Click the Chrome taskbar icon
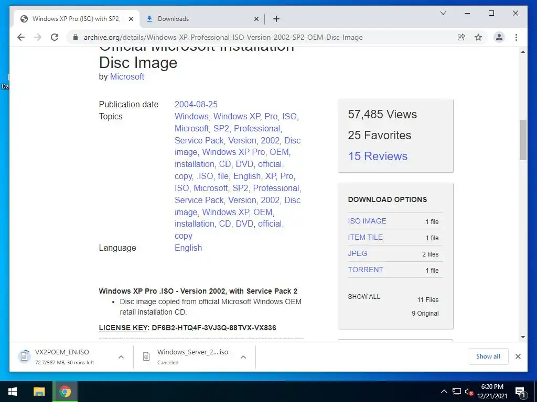The width and height of the screenshot is (537, 402). click(65, 392)
